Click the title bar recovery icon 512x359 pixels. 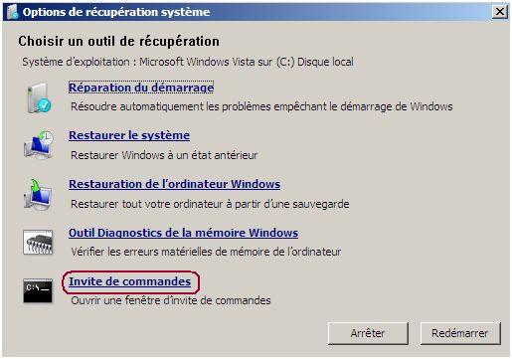tap(12, 12)
